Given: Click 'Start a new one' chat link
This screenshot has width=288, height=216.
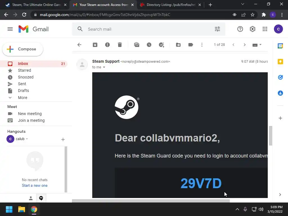Looking at the screenshot, I should (x=35, y=186).
